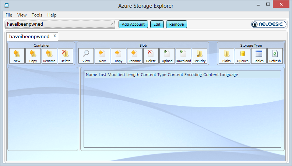Maximize the Azure Storage Explorer window
Viewport: 292px width, 166px height.
(x=268, y=4)
